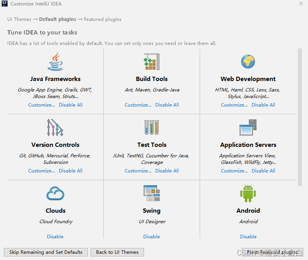Click Skip Remaining and Set Defaults button
Viewport: 308px width, 260px height.
tap(46, 252)
